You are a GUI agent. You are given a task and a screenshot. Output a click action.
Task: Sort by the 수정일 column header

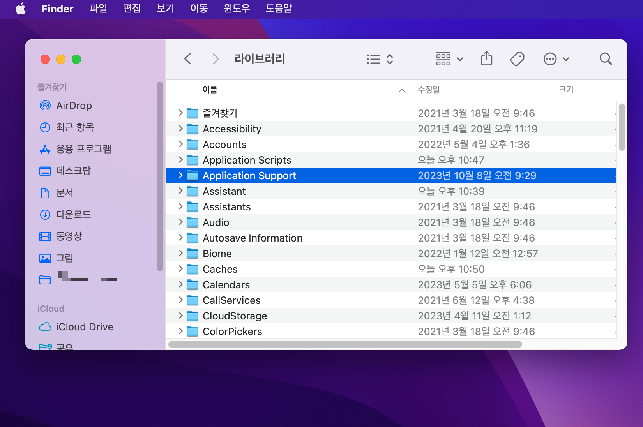[482, 90]
